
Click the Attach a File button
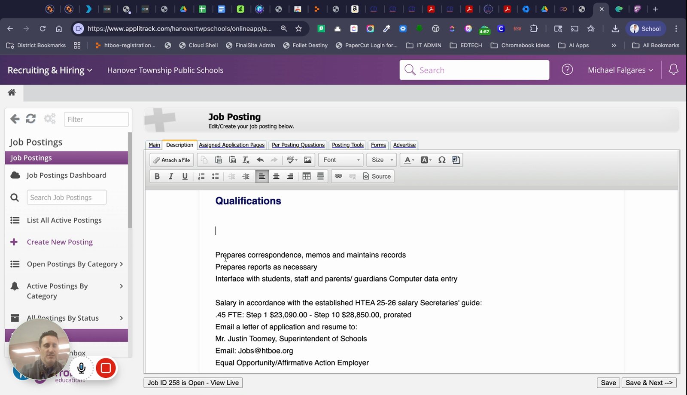tap(172, 160)
